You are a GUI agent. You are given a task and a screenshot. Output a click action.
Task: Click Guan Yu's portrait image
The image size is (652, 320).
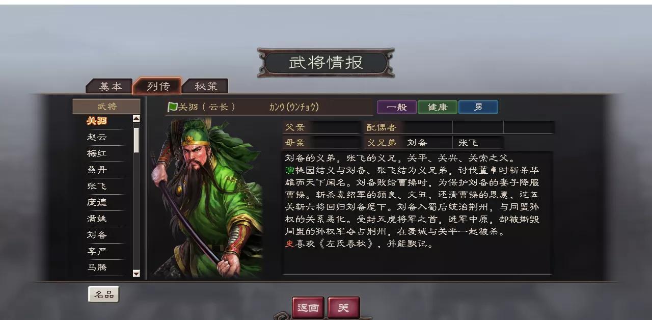[x=206, y=198]
